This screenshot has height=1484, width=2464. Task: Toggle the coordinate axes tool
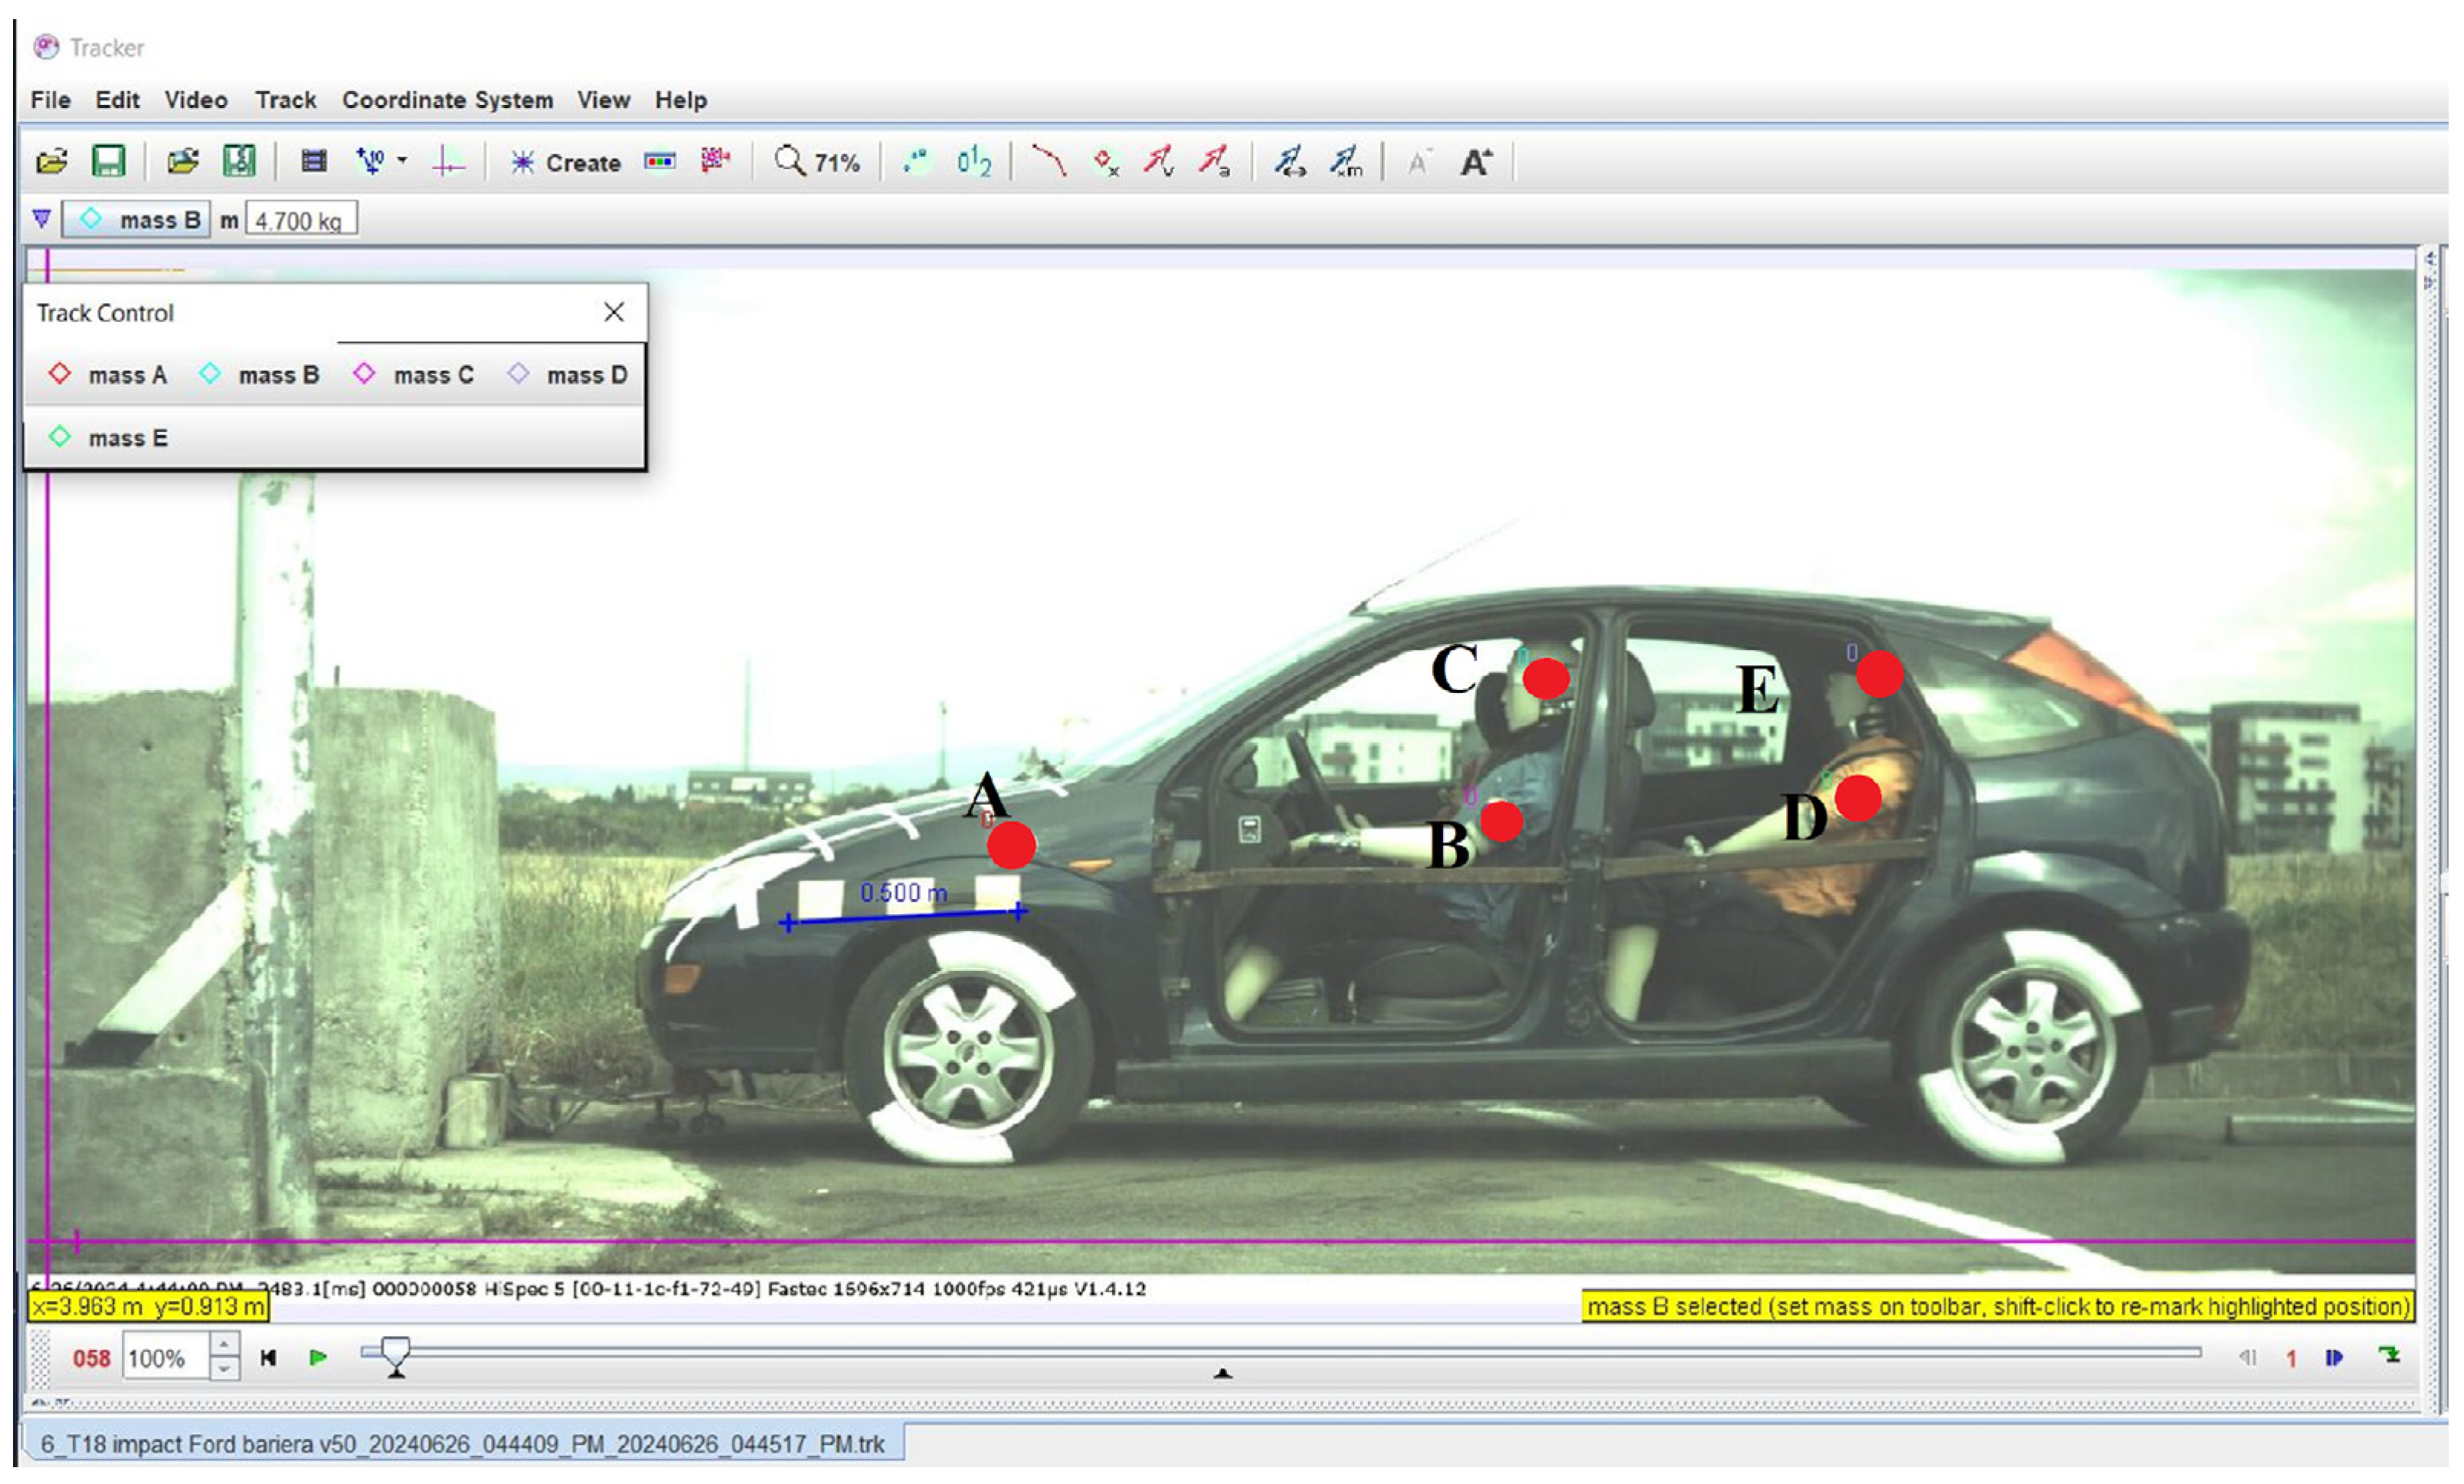point(447,161)
